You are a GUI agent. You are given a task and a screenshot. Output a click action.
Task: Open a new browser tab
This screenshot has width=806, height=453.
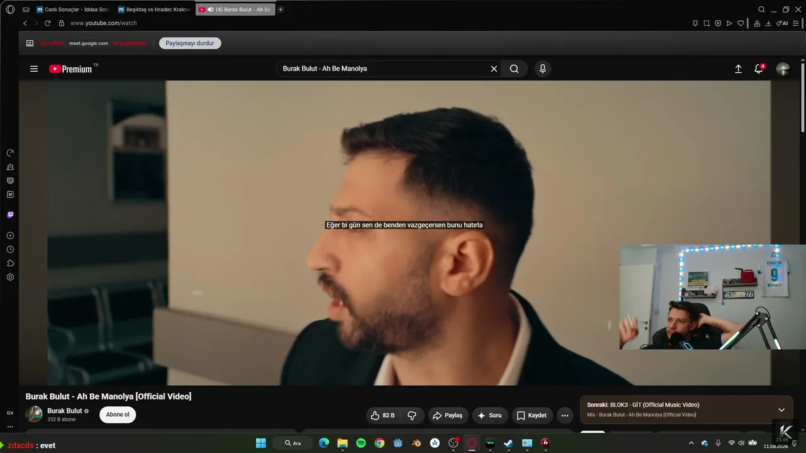point(281,9)
